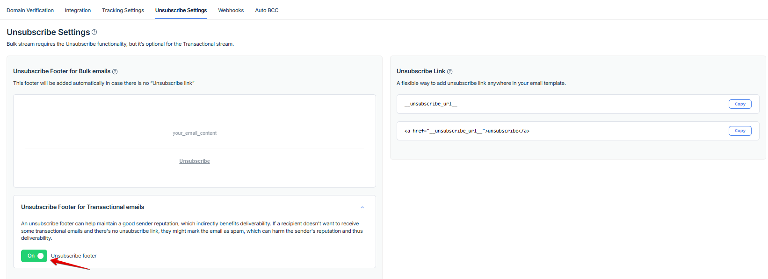This screenshot has height=279, width=768.
Task: Click help icon next to Bulk emails footer
Action: [x=115, y=72]
